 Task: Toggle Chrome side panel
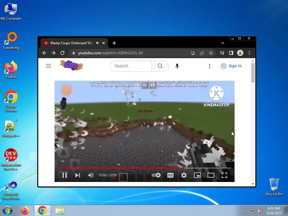(231, 53)
